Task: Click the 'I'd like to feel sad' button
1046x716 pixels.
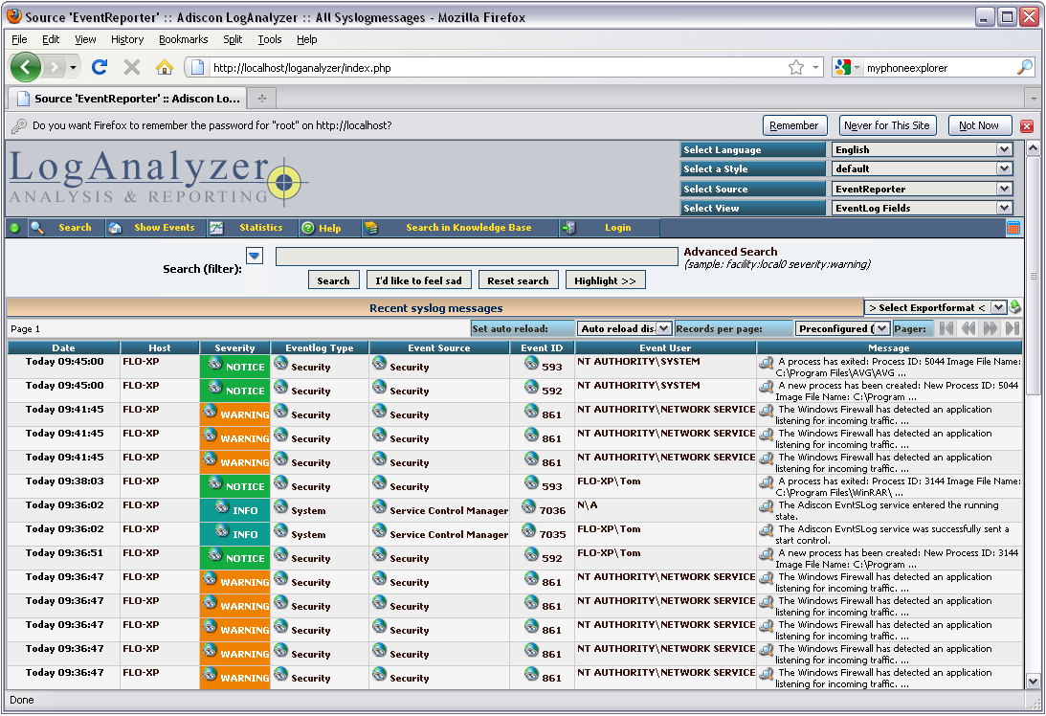Action: pyautogui.click(x=418, y=280)
